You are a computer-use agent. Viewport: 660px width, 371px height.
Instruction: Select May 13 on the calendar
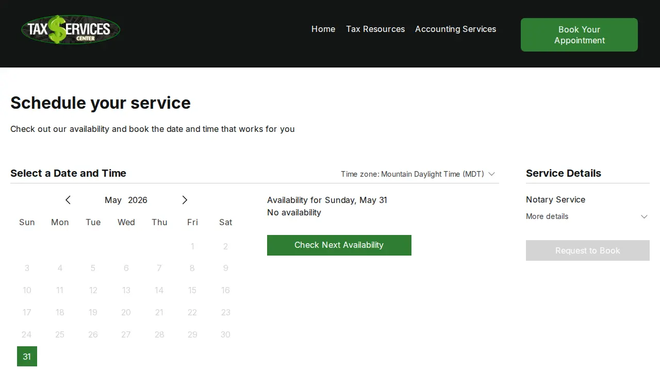[126, 290]
